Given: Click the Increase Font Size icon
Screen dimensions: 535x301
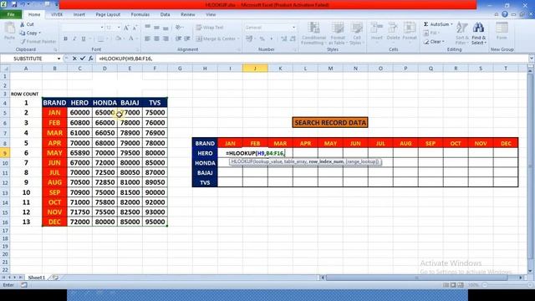Looking at the screenshot, I should coord(126,28).
